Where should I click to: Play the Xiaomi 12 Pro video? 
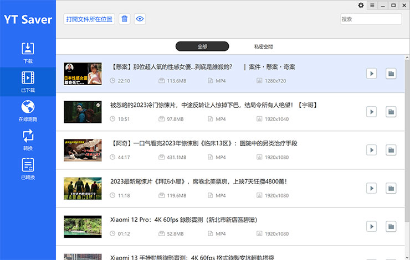pos(371,226)
